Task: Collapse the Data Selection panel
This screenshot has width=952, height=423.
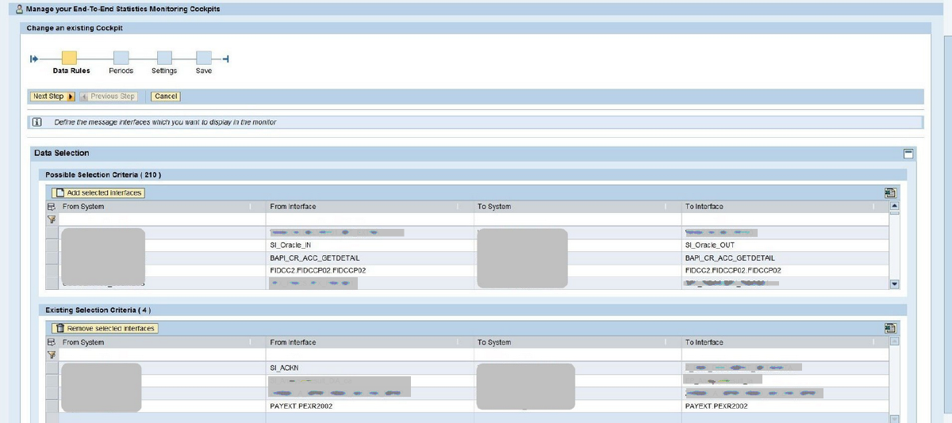Action: 909,153
